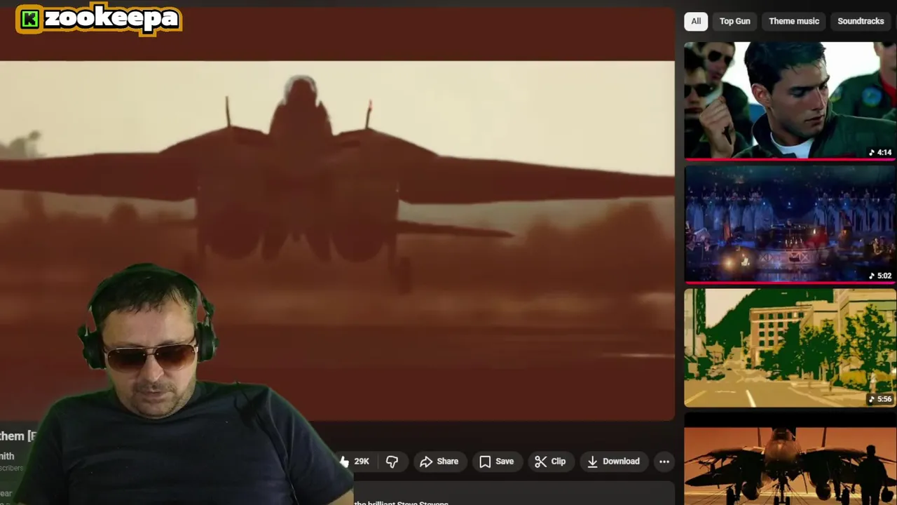Click the like button showing 29K
This screenshot has width=897, height=505.
[355, 462]
